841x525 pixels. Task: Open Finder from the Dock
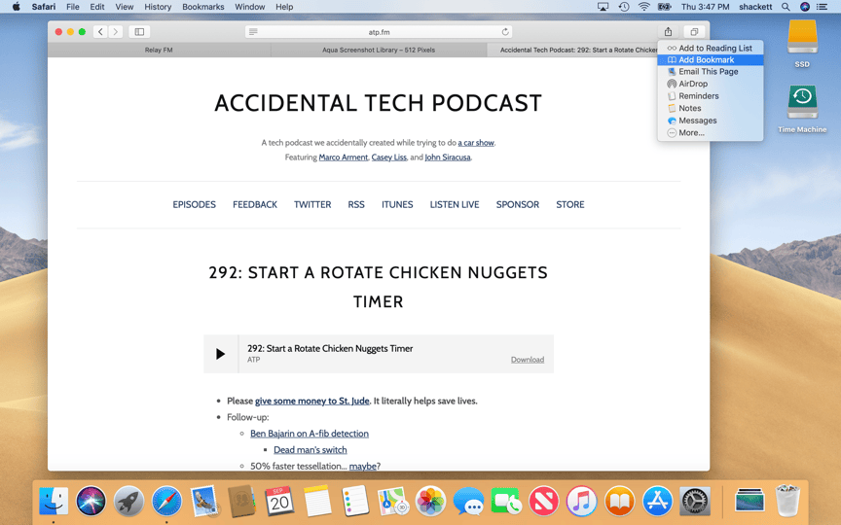pyautogui.click(x=54, y=502)
